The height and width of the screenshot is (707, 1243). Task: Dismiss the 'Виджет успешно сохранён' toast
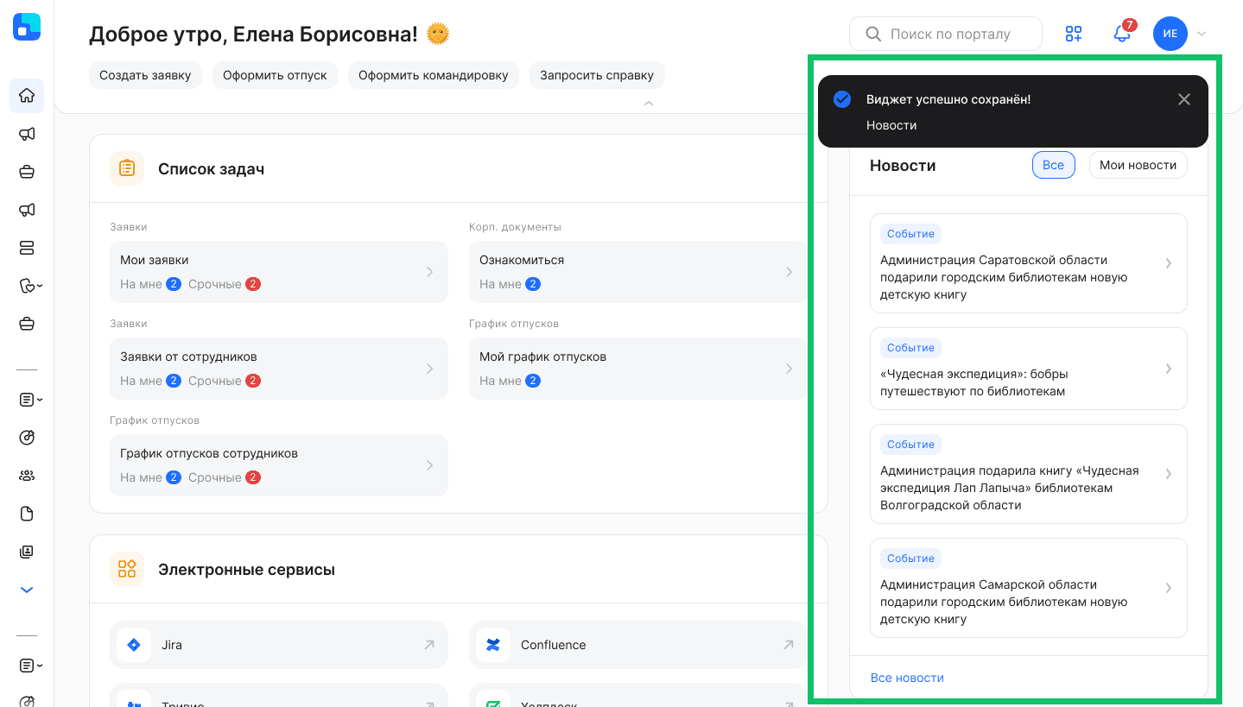[1184, 98]
